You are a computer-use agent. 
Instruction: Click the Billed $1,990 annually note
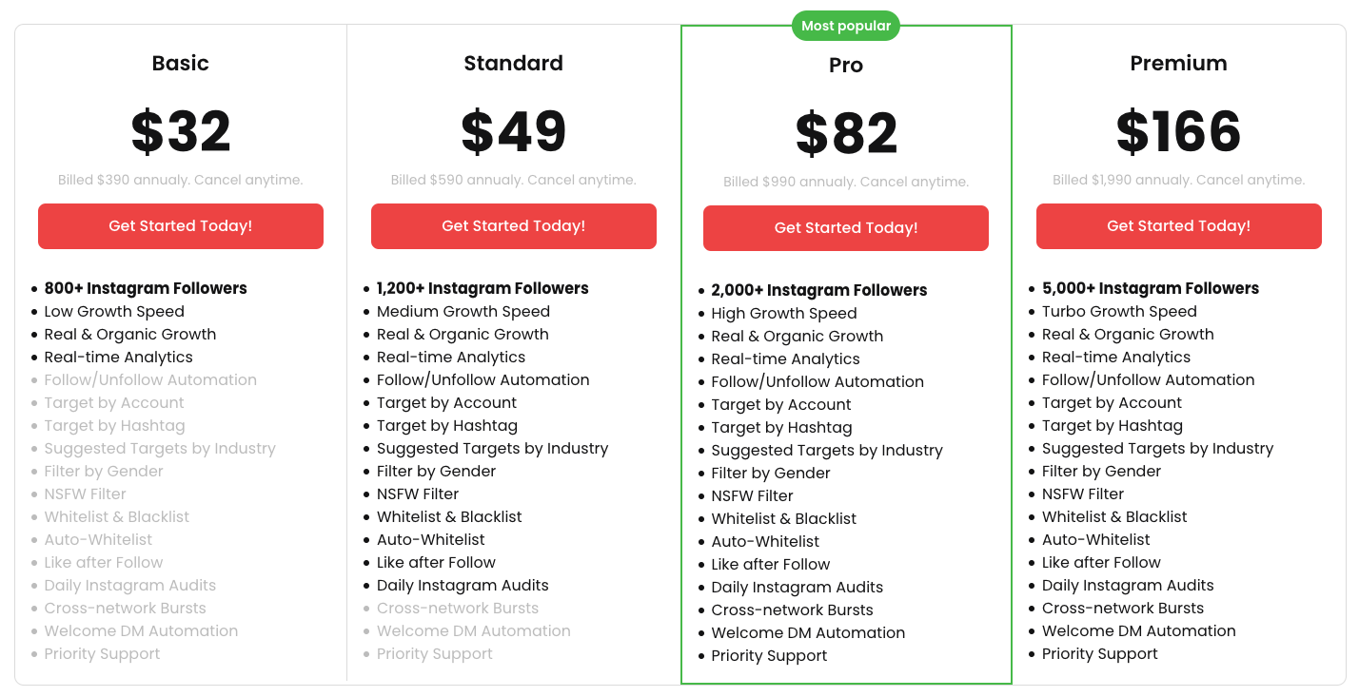click(x=1178, y=180)
